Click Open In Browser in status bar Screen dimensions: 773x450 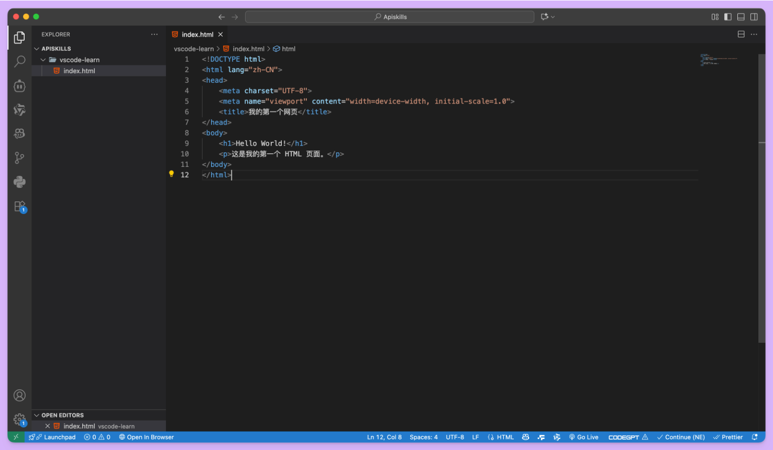pyautogui.click(x=146, y=437)
